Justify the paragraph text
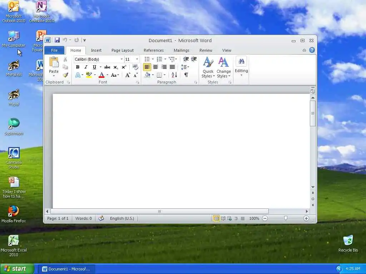The image size is (366, 274). (172, 67)
